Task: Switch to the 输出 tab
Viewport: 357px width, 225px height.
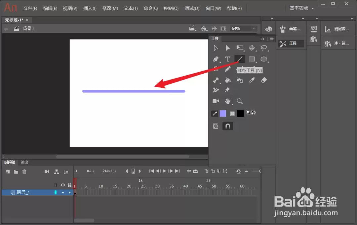Action: (24, 162)
